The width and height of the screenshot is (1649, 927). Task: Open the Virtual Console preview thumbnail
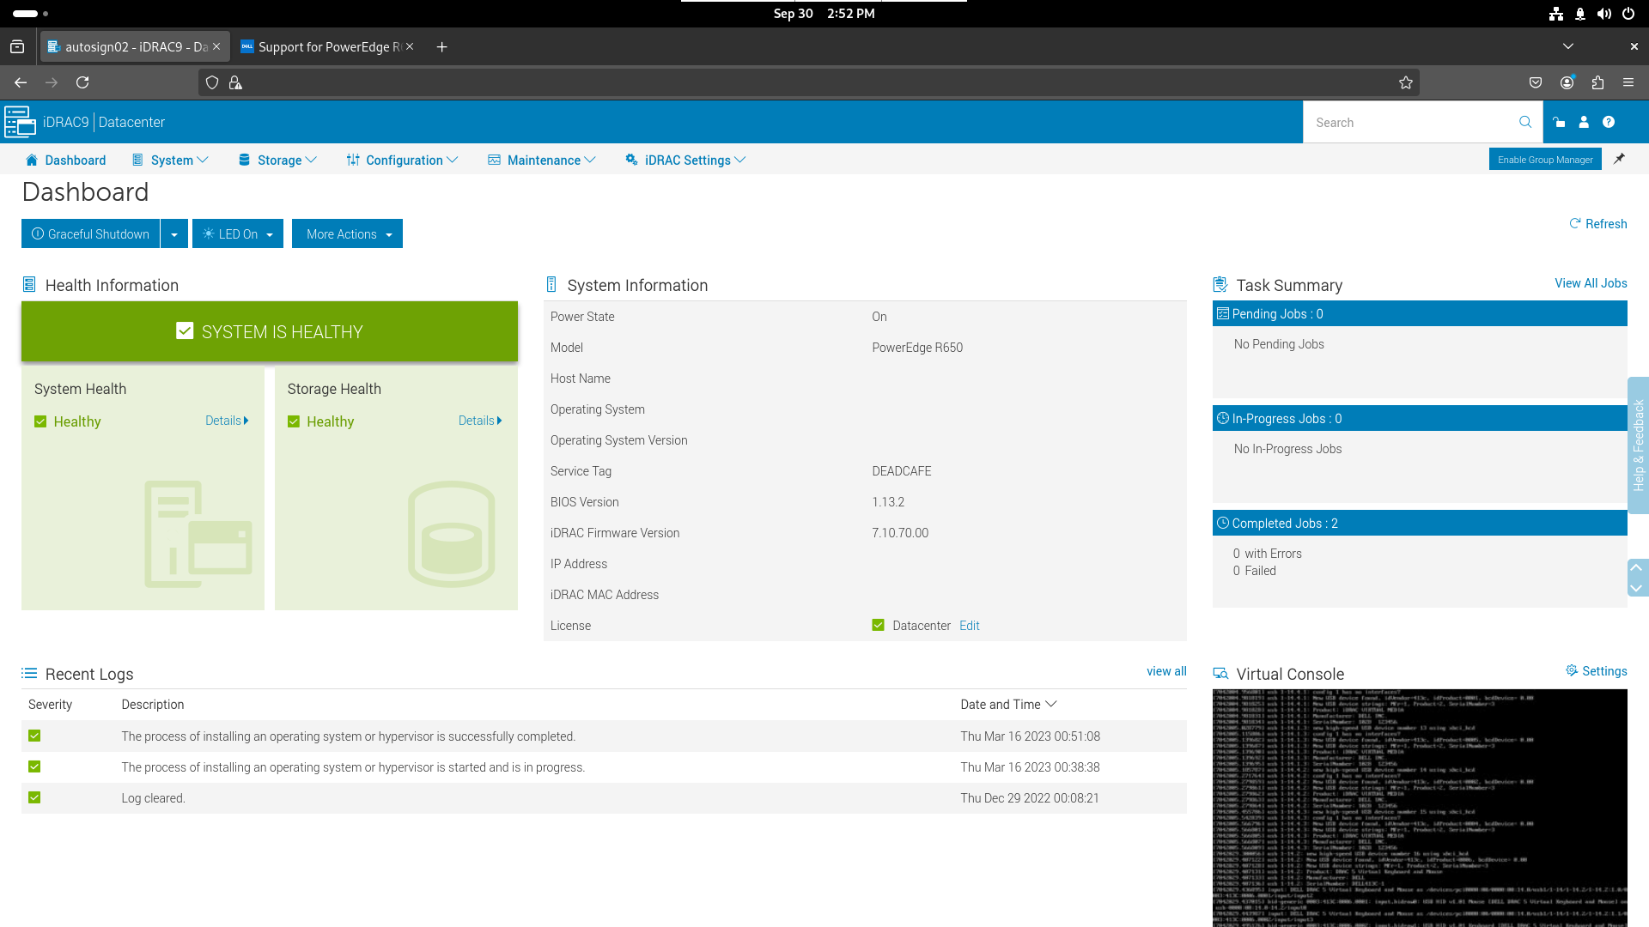[x=1420, y=808]
